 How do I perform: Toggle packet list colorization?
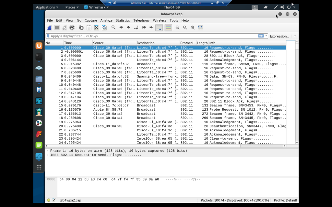(168, 28)
